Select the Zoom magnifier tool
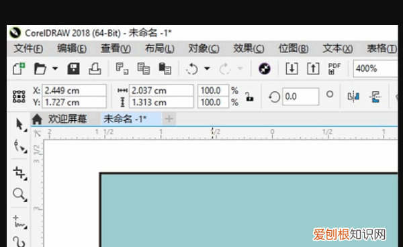 click(x=20, y=195)
